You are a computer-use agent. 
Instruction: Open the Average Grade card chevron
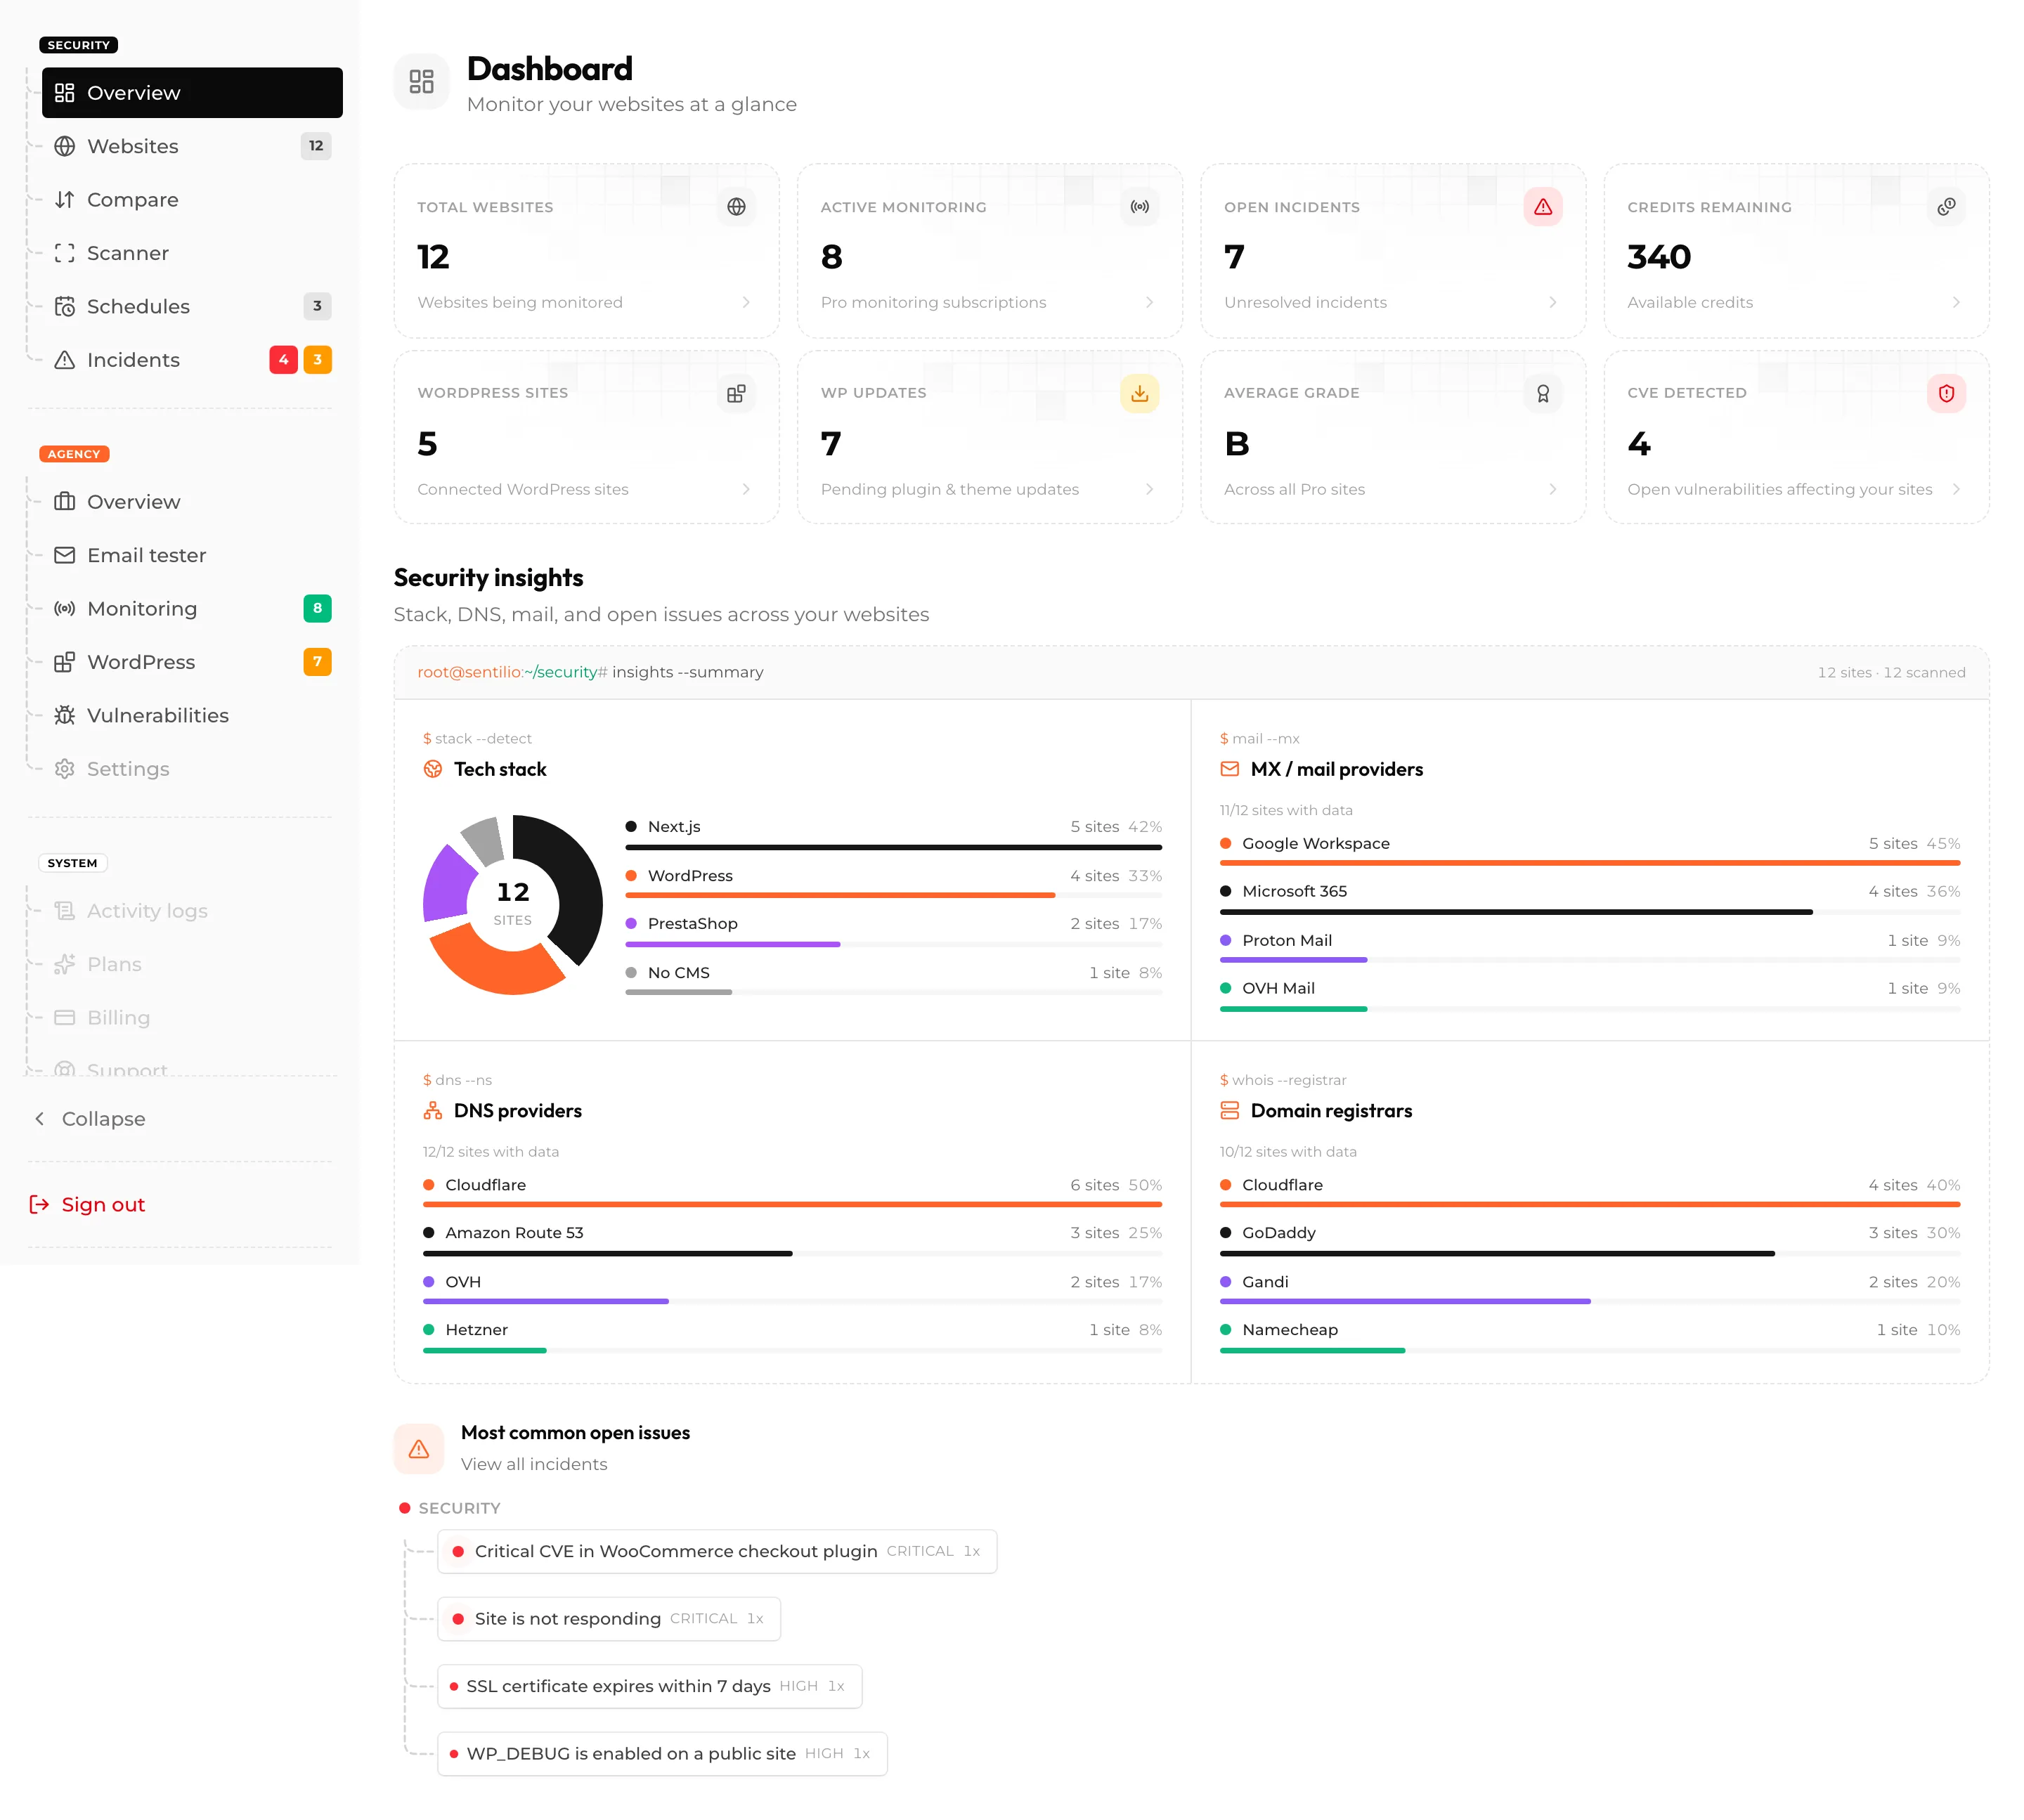pyautogui.click(x=1552, y=489)
